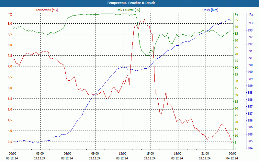This screenshot has width=259, height=162.
Task: Click time axis label '03:00'
Action: [40, 153]
